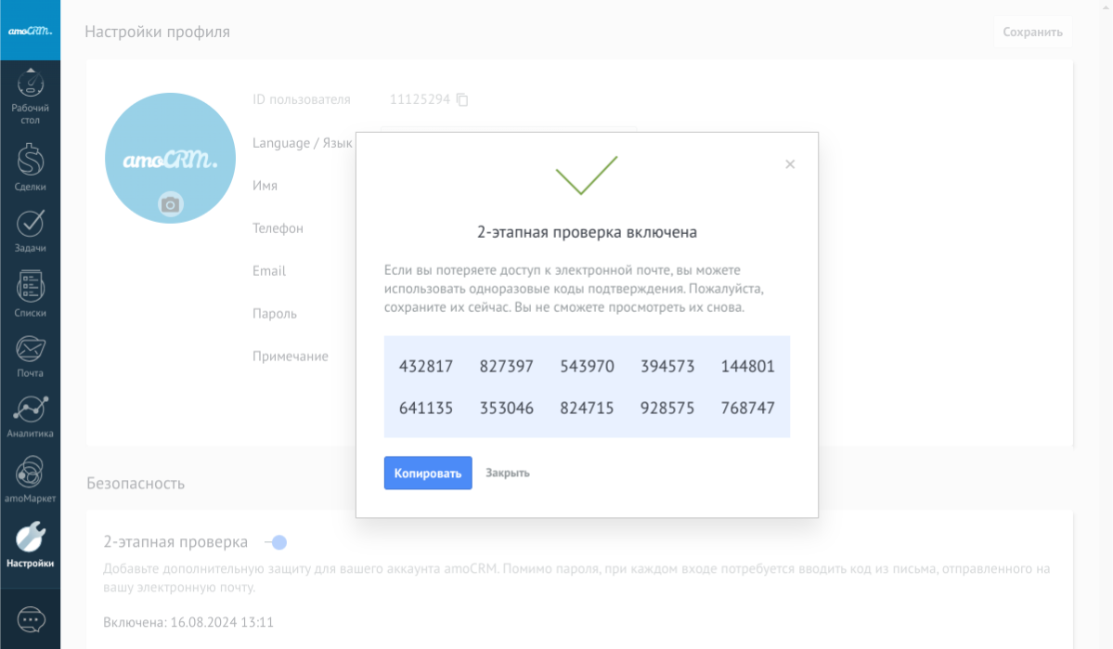Screen dimensions: 1113x649
Task: Click the amoCRM logo in corner
Action: [31, 31]
